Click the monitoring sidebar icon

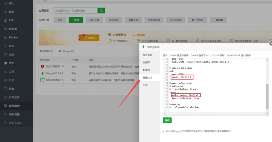tap(5, 46)
